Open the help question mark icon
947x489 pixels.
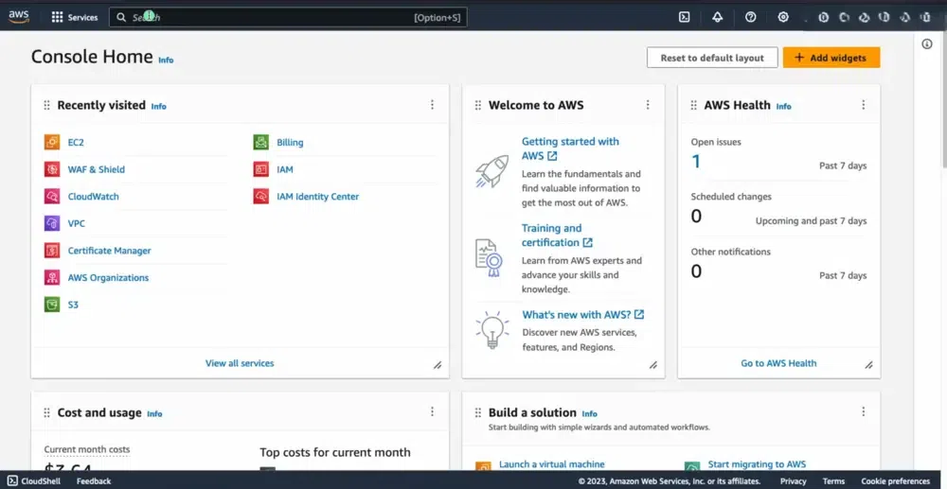pos(751,17)
